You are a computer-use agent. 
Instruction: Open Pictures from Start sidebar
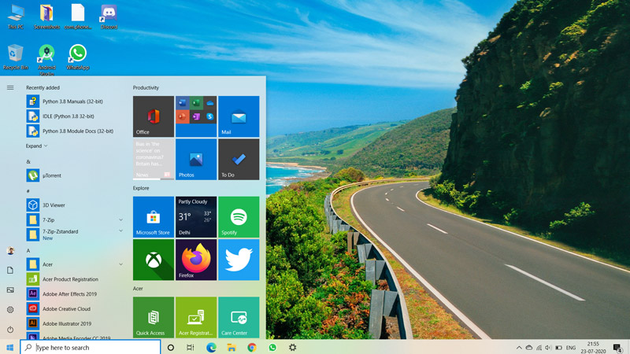[x=10, y=289]
